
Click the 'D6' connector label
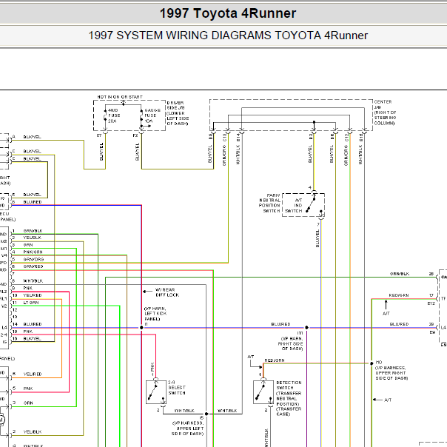(x=332, y=137)
